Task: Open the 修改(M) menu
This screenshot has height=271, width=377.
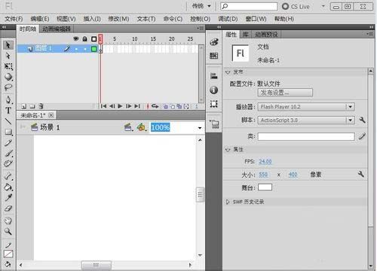Action: [x=118, y=19]
